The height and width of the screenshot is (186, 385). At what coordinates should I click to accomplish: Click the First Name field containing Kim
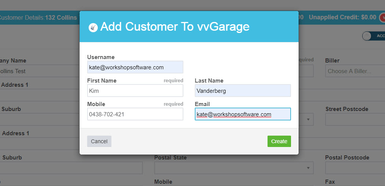[x=135, y=91]
